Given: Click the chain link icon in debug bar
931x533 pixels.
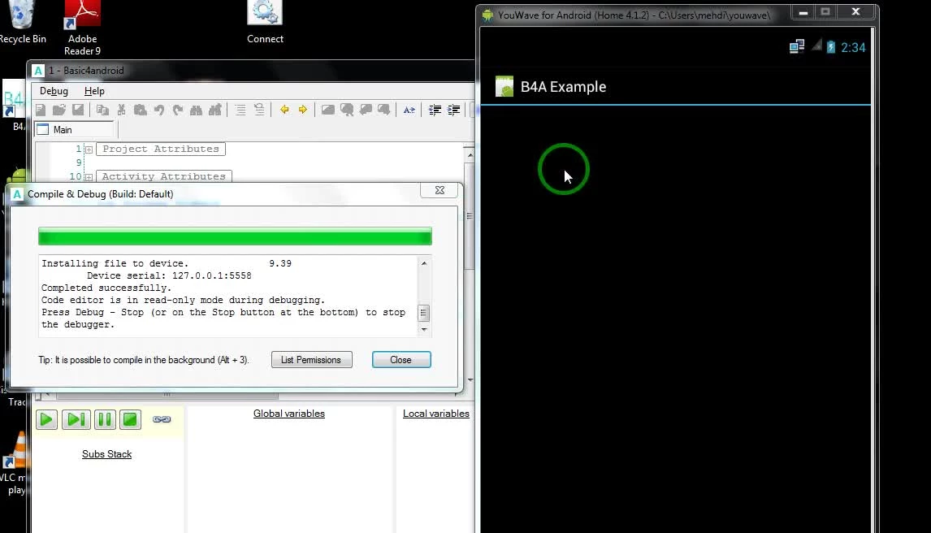Looking at the screenshot, I should [x=162, y=419].
